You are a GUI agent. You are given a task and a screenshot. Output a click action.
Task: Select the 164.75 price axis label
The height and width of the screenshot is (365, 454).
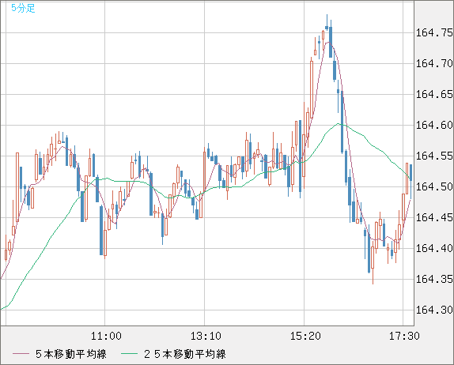(x=434, y=32)
